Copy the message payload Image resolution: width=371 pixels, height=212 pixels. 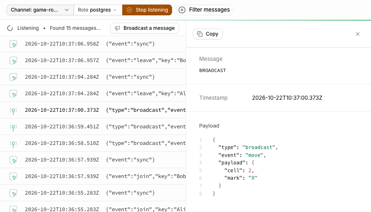(x=208, y=34)
